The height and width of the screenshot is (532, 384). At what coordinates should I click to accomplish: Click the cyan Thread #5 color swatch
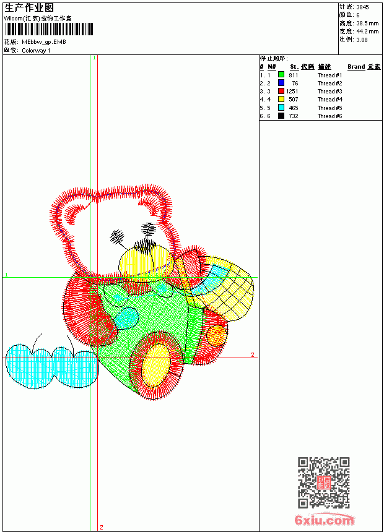tap(281, 108)
